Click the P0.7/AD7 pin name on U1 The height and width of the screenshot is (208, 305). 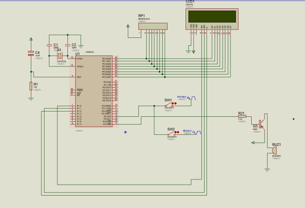(107, 77)
